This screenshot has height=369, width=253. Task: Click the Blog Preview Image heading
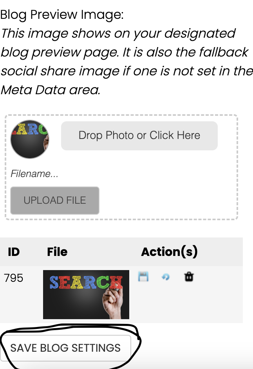coord(62,15)
